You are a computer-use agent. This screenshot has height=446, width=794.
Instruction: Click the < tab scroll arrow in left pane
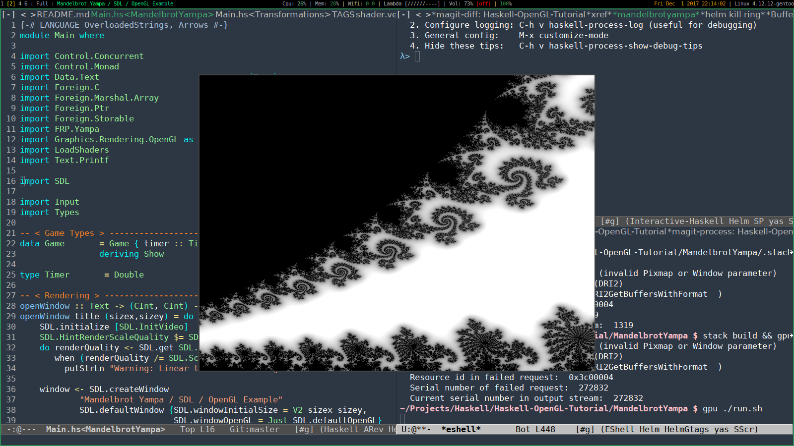(23, 15)
